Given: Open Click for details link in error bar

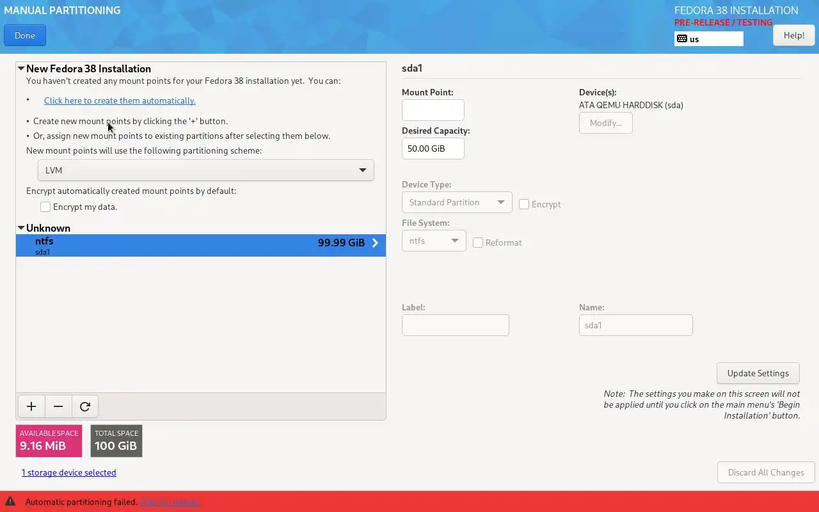Looking at the screenshot, I should [x=170, y=502].
